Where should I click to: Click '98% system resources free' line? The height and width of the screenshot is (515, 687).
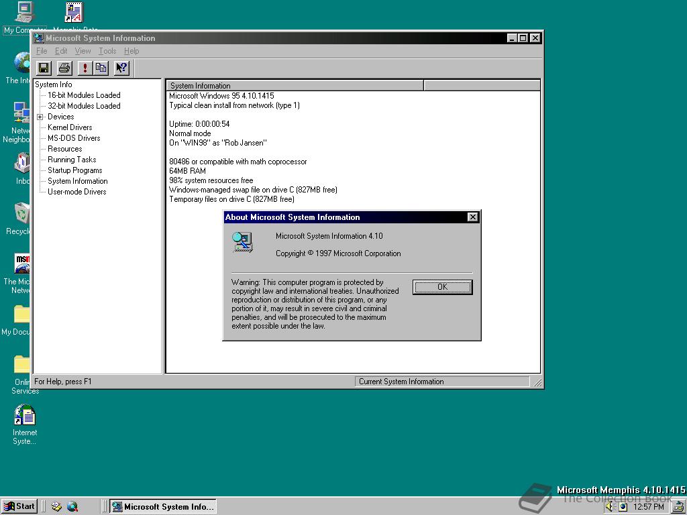(x=211, y=180)
